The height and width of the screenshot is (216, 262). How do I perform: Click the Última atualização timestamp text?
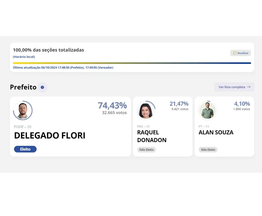coord(63,68)
